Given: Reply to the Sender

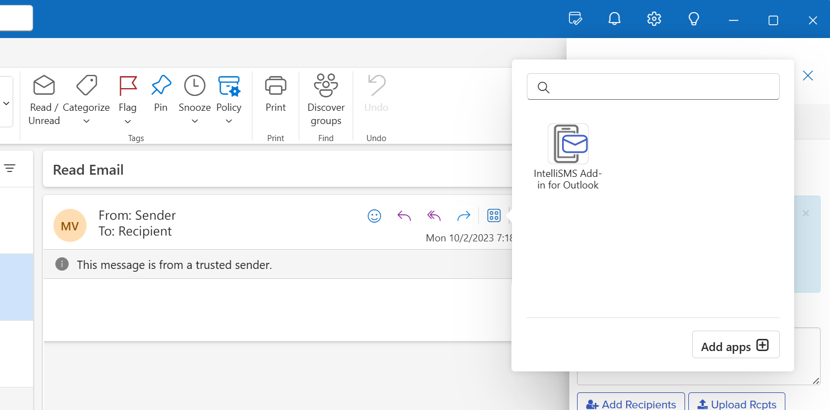Looking at the screenshot, I should click(x=404, y=215).
